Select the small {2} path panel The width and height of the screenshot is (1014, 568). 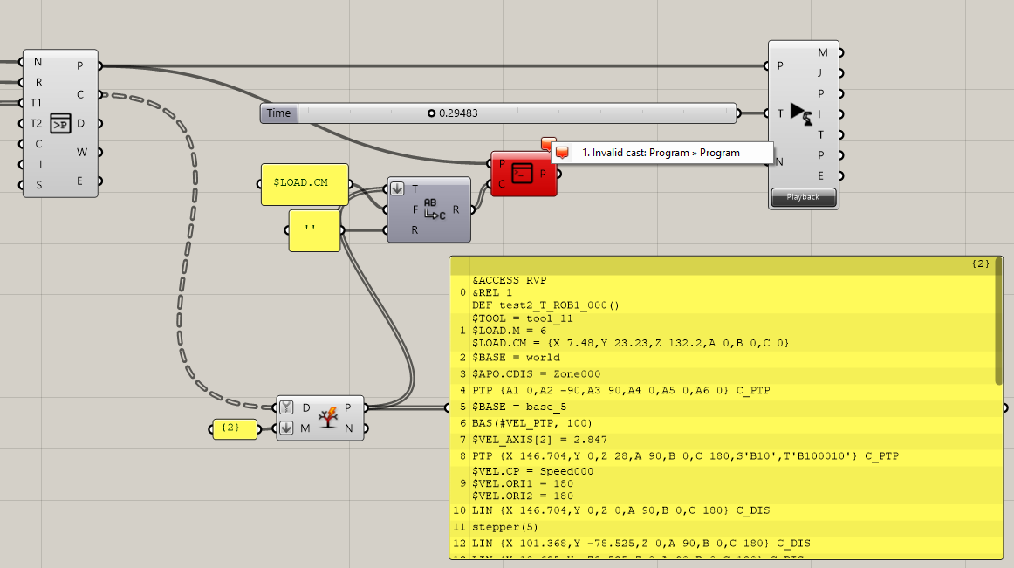point(235,428)
